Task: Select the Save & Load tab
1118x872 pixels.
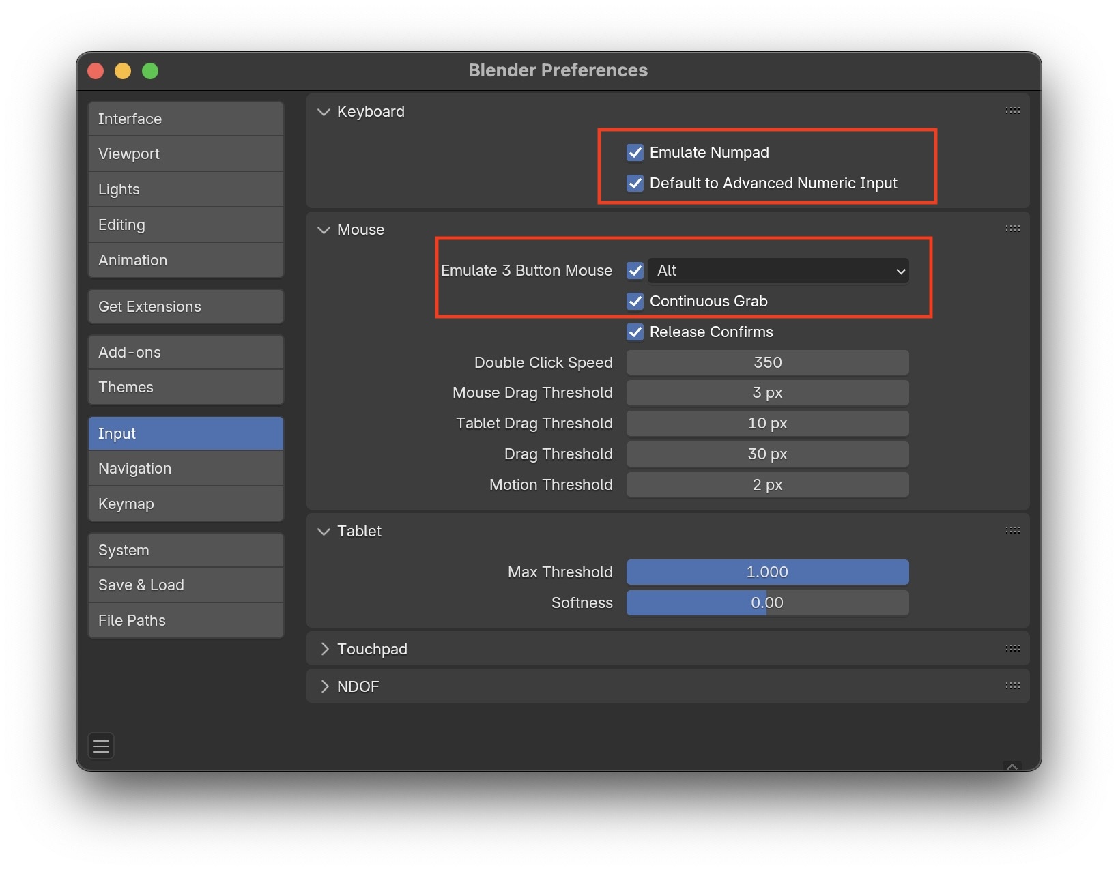Action: pyautogui.click(x=186, y=585)
